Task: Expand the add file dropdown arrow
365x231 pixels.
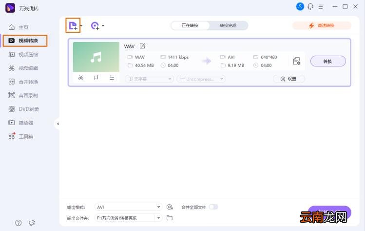Action: [x=81, y=25]
